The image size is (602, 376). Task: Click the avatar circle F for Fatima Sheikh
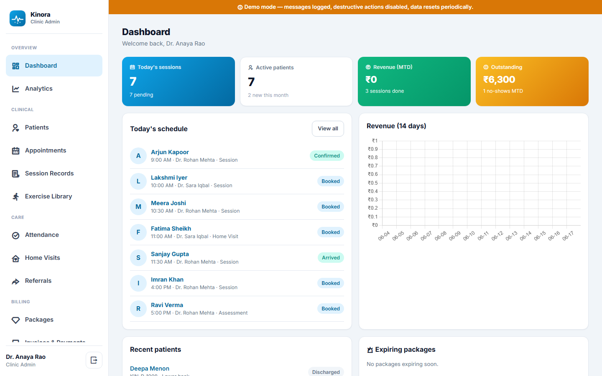[x=138, y=232]
